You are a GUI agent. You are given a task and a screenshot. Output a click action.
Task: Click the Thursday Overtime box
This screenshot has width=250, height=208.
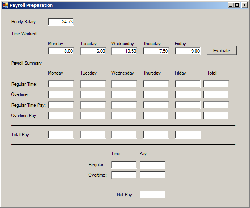[x=156, y=94]
